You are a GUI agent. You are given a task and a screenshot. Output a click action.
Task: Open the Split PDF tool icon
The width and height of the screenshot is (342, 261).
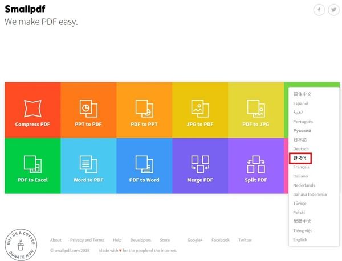pyautogui.click(x=256, y=164)
